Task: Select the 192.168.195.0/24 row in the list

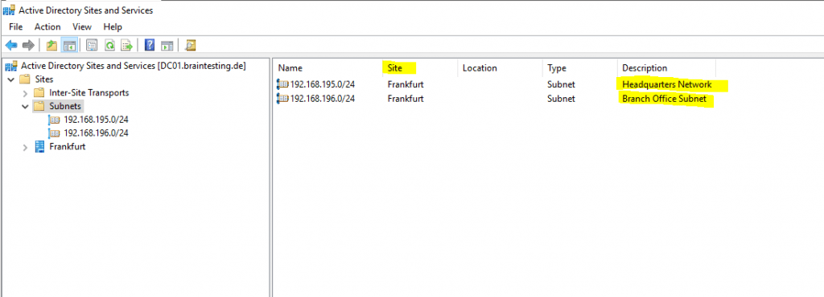Action: [x=323, y=83]
